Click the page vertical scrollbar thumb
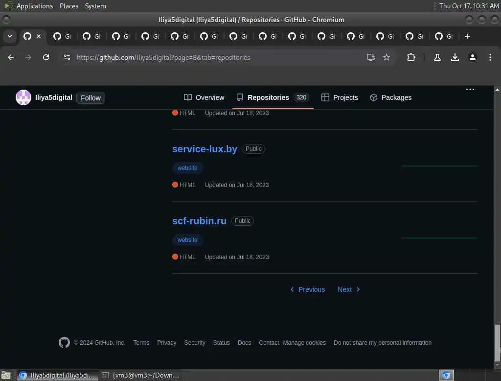Screen dimensions: 501x381 497,343
